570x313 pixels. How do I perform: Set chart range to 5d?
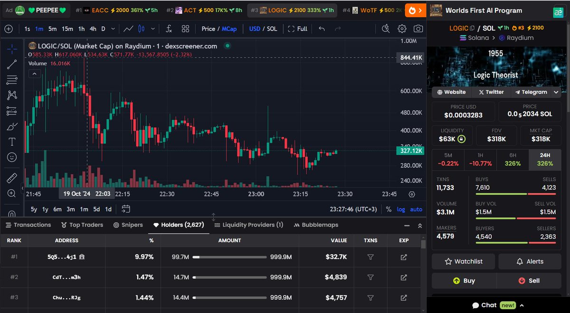[x=96, y=209]
